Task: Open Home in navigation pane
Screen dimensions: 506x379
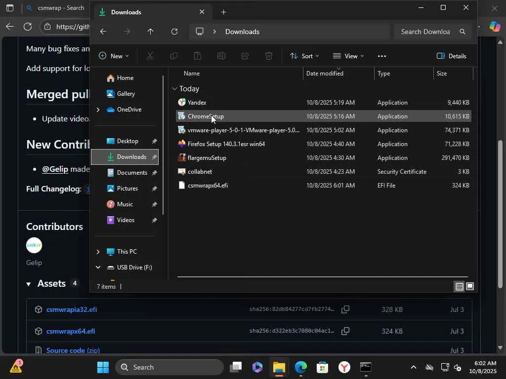Action: click(125, 78)
